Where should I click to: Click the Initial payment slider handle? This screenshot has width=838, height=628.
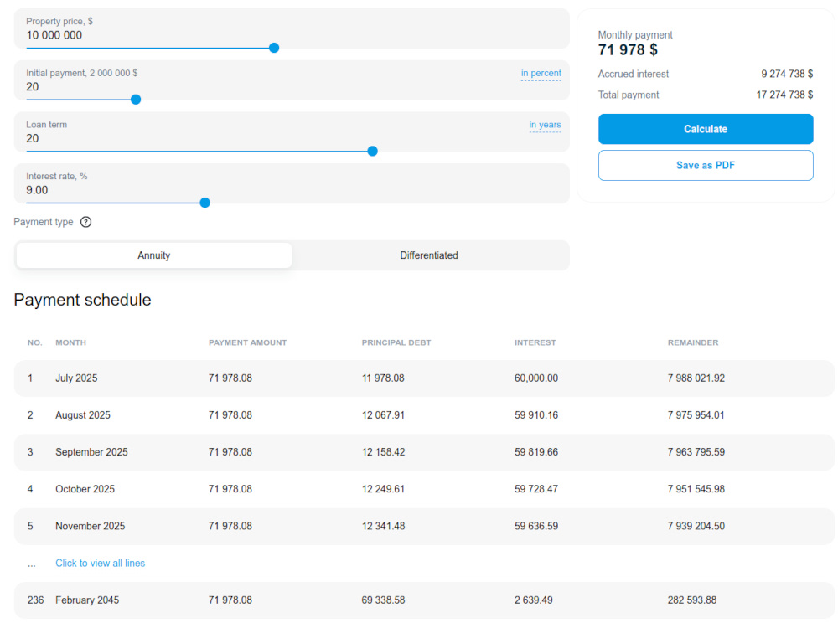click(136, 100)
